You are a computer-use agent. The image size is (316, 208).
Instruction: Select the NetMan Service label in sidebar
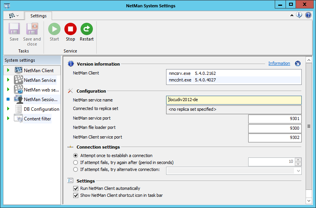pyautogui.click(x=40, y=80)
